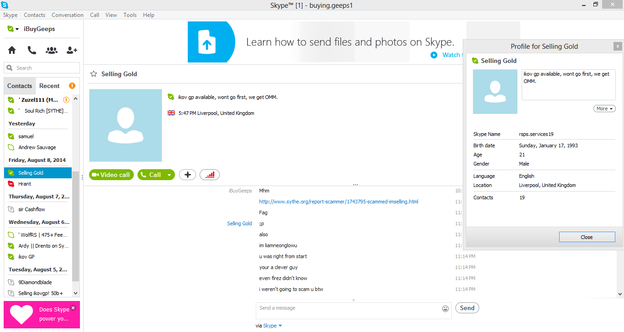The width and height of the screenshot is (624, 332).
Task: Click Close in the profile popup
Action: point(587,237)
